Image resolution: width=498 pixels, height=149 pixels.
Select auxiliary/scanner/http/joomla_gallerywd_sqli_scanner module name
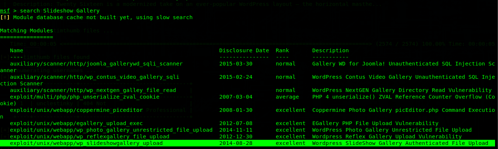[96, 64]
